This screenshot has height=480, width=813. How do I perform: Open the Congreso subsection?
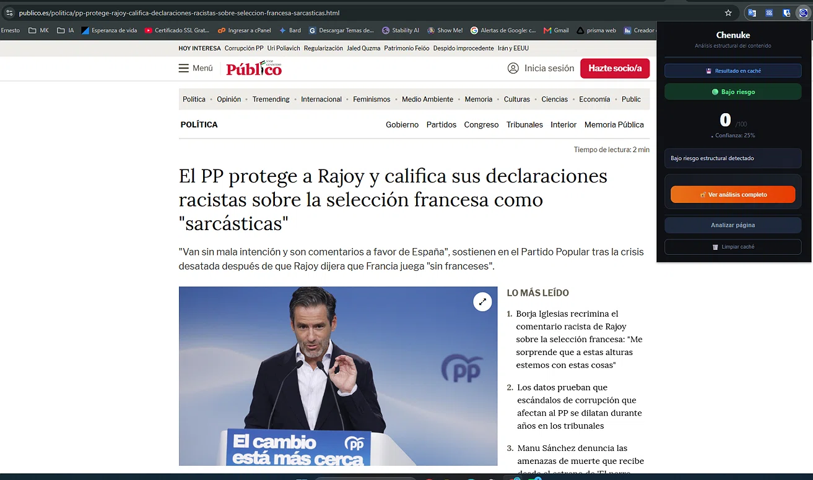tap(481, 124)
